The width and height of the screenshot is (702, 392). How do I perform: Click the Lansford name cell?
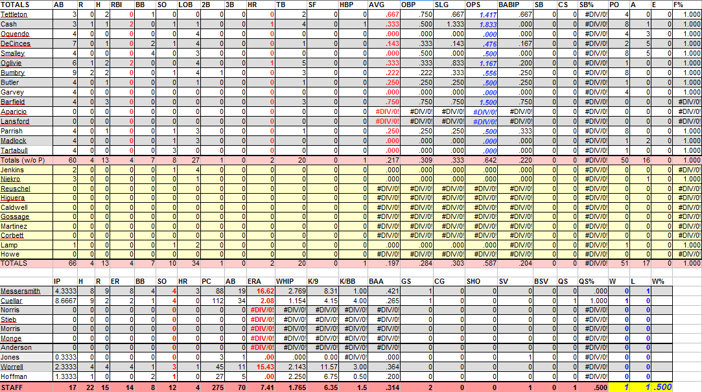click(27, 121)
